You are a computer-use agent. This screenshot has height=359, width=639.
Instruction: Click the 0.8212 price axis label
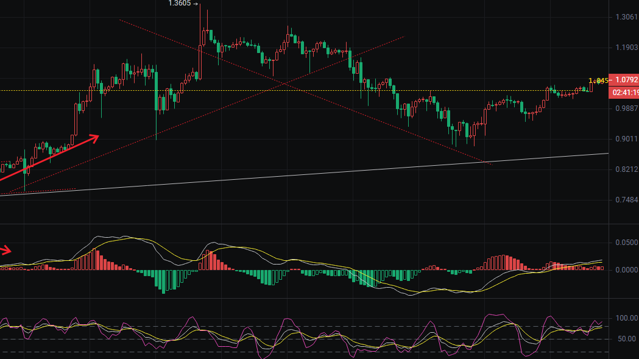click(627, 169)
